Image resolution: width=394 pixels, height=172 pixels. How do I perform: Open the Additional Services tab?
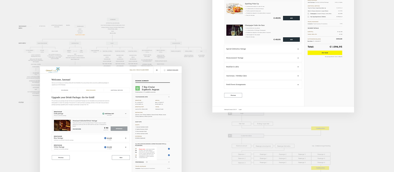(117, 90)
